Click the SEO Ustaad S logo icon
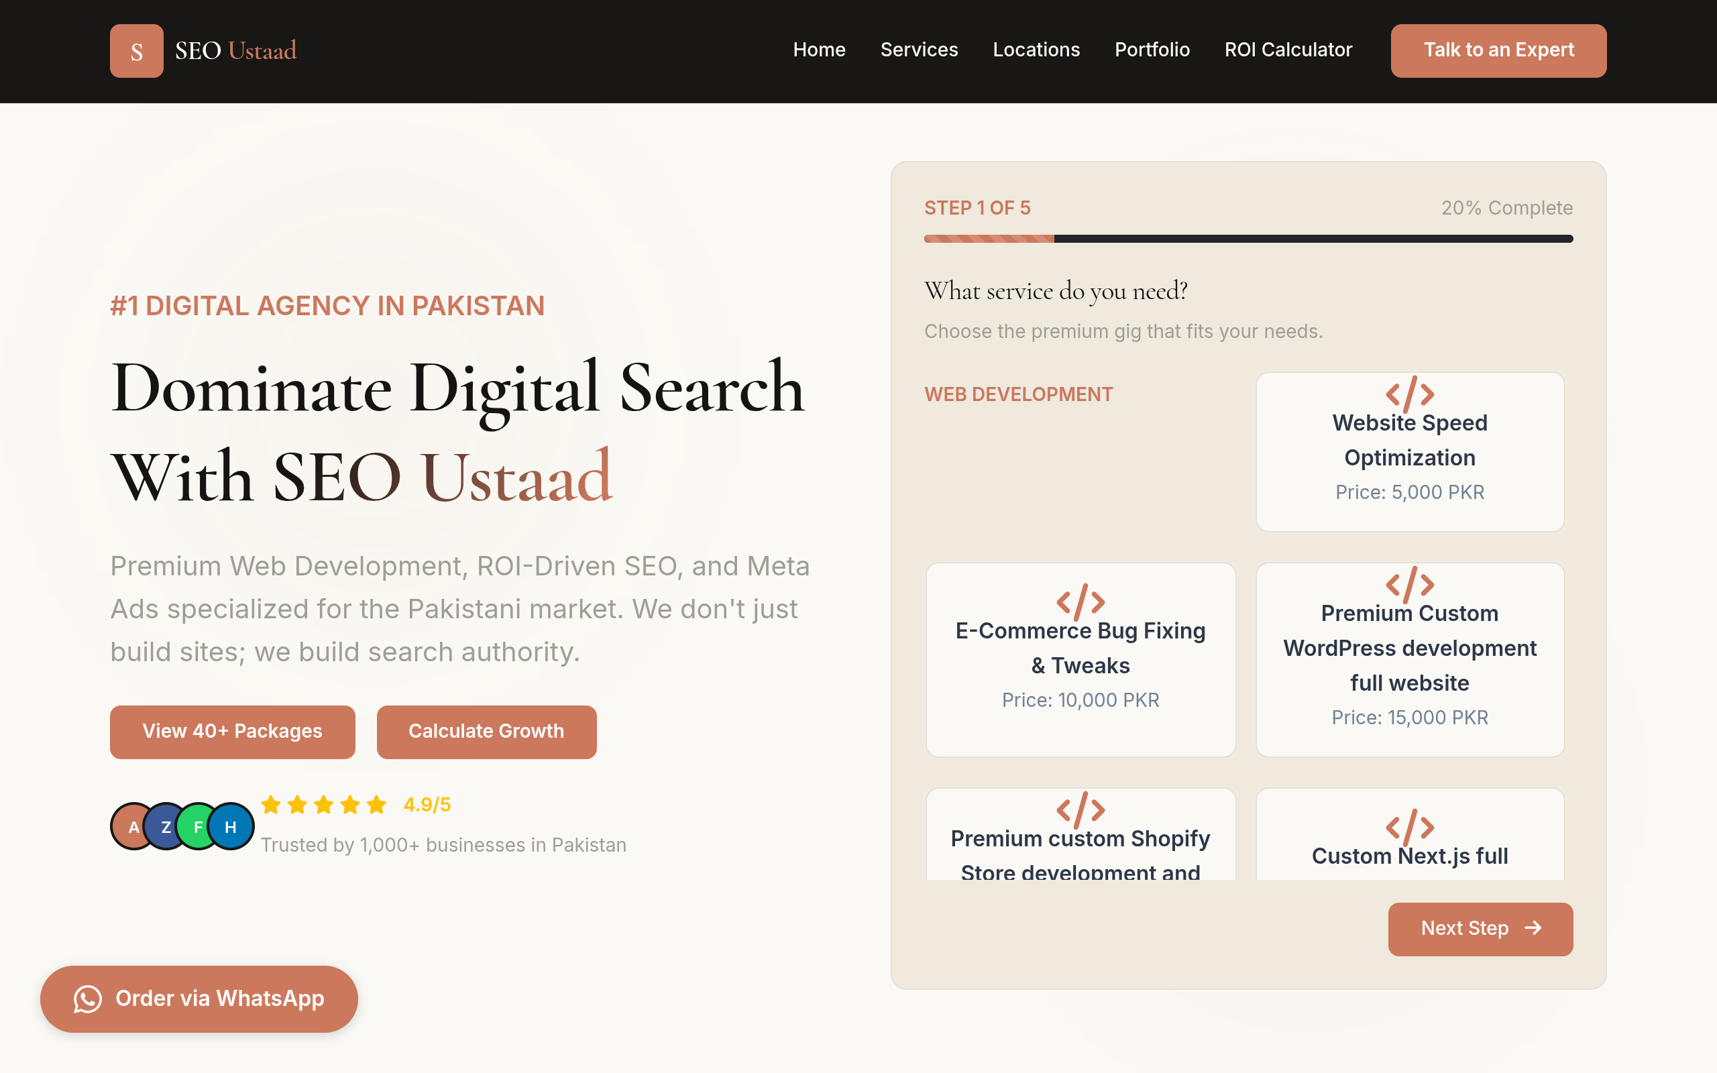 [x=136, y=51]
